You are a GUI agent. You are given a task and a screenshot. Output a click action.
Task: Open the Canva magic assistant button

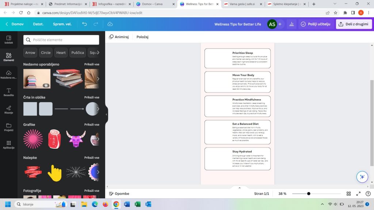[362, 177]
